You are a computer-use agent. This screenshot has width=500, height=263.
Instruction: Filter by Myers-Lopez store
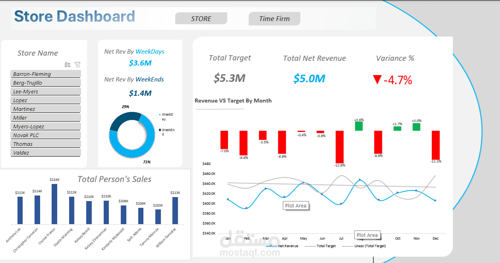pyautogui.click(x=46, y=126)
